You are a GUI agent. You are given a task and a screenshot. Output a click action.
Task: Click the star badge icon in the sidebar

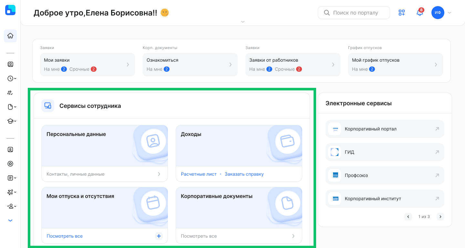[10, 164]
